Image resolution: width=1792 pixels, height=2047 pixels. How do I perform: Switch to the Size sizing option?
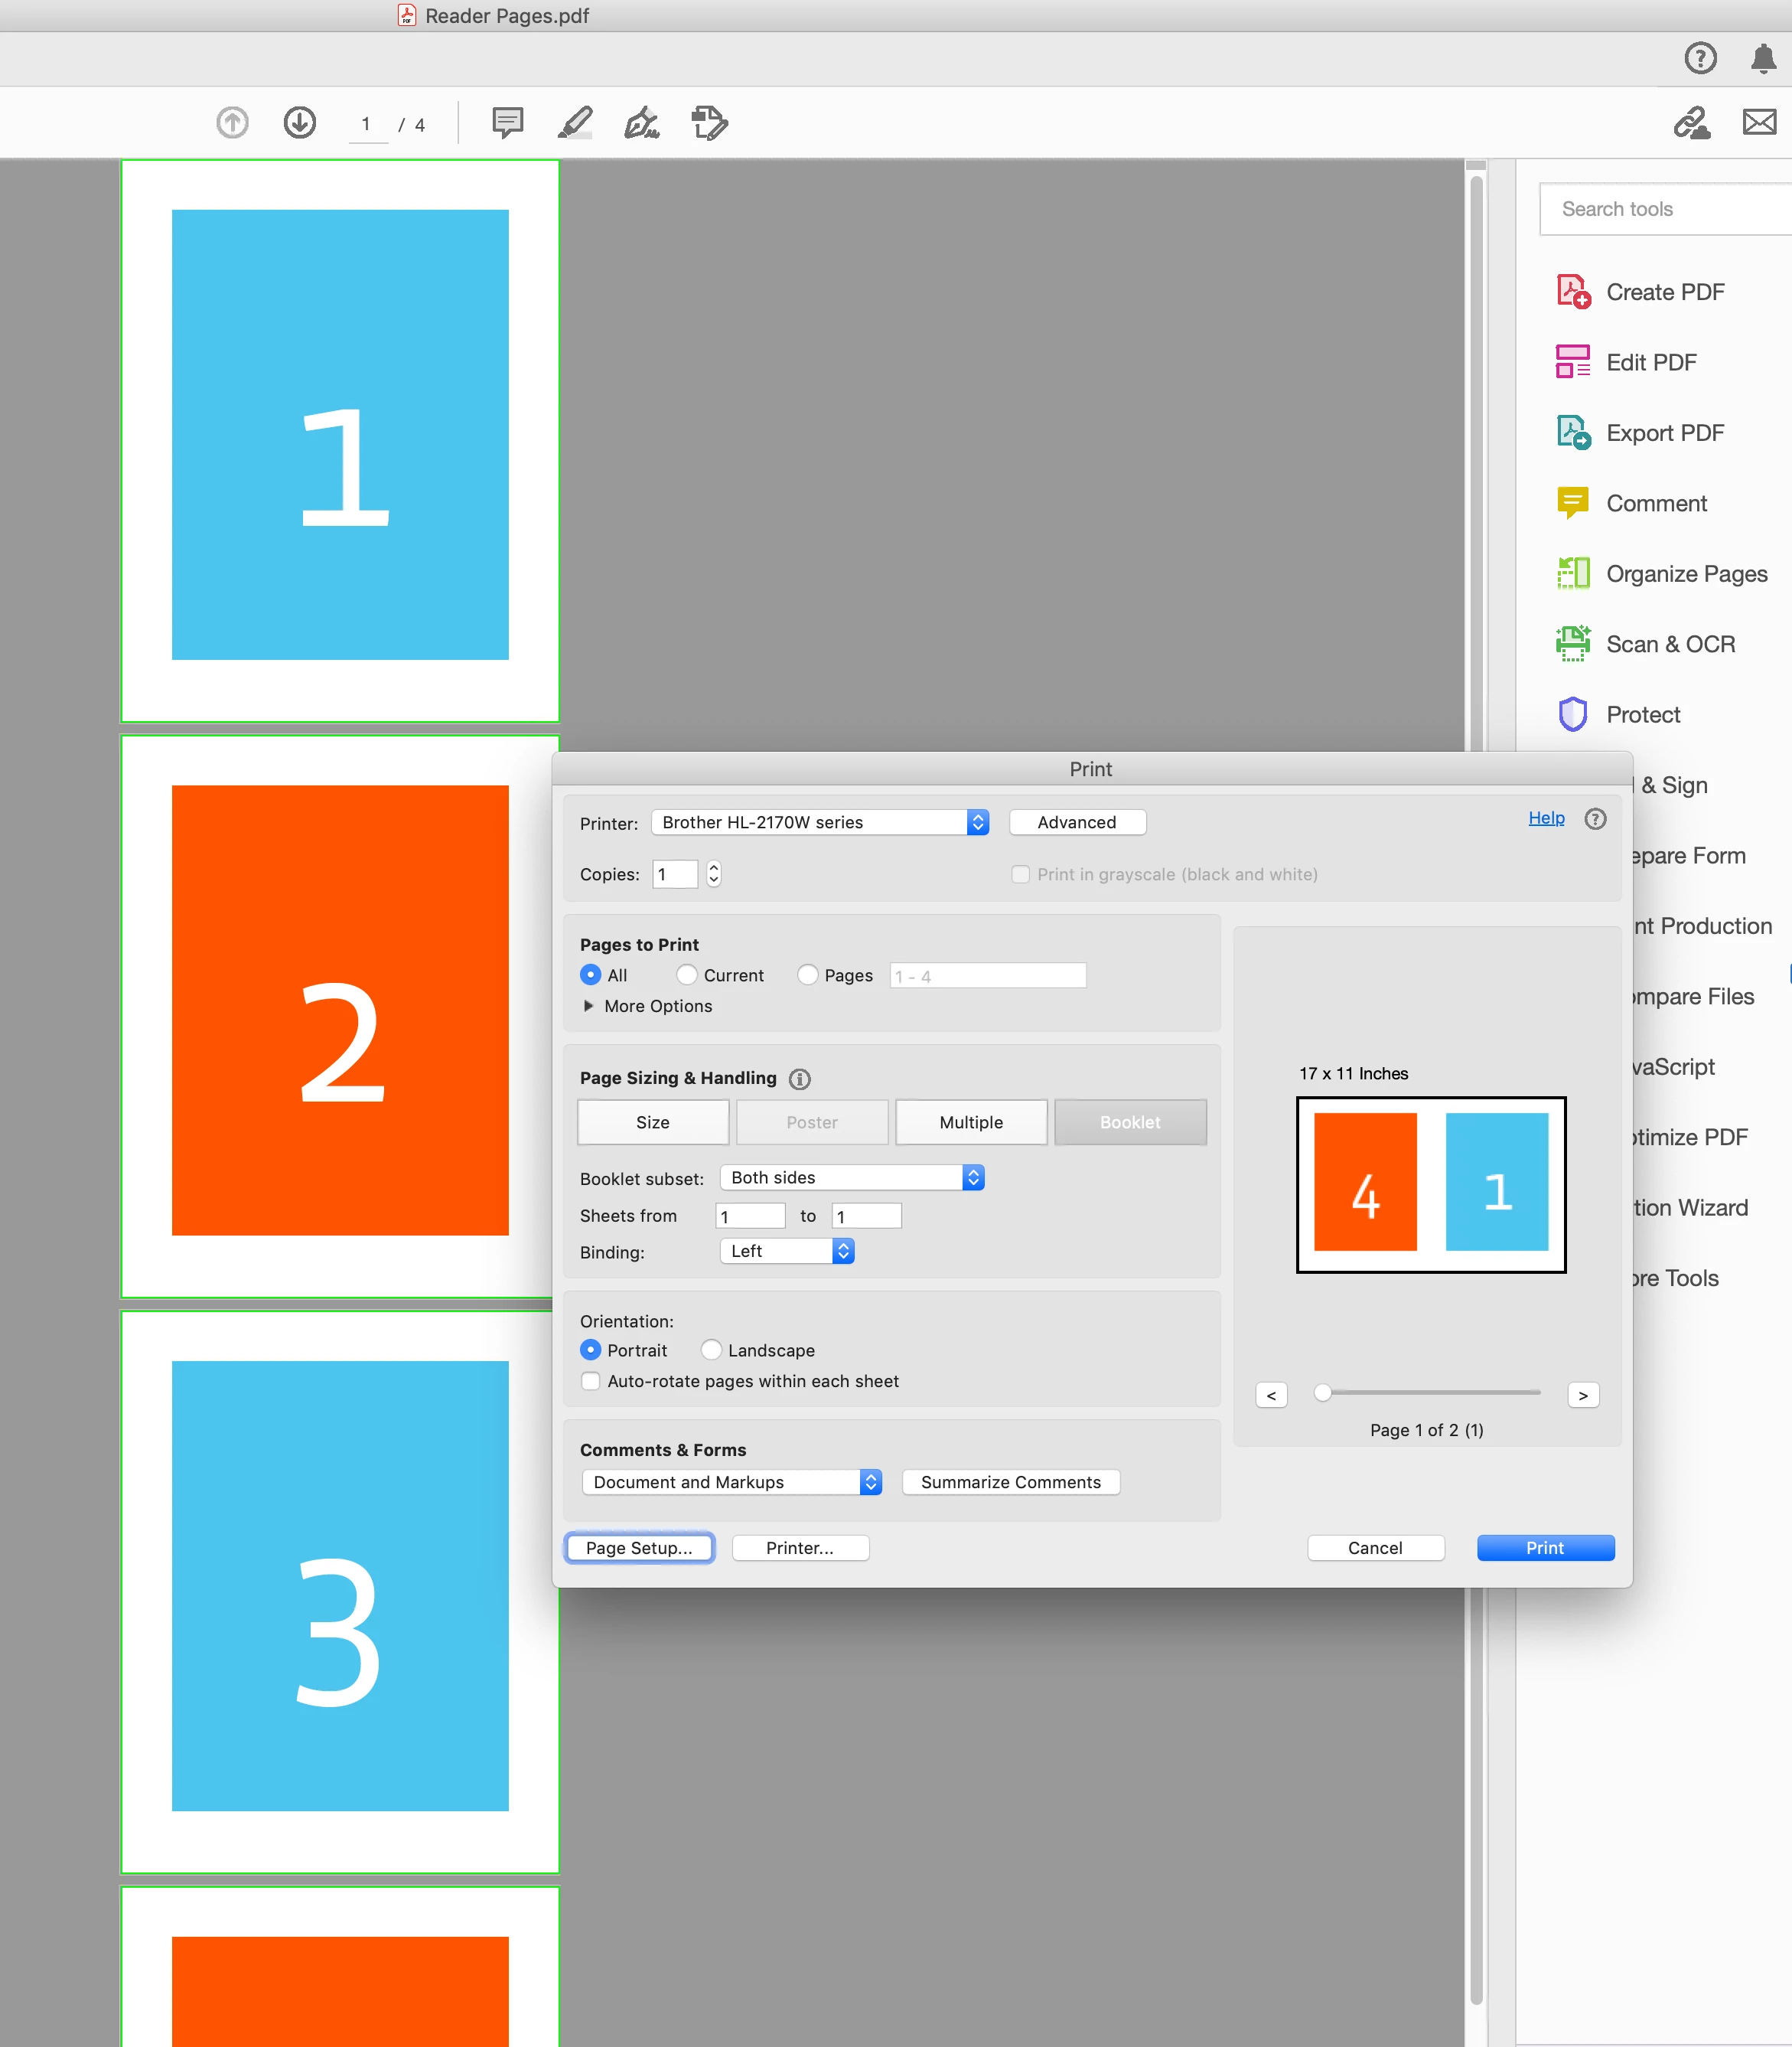tap(652, 1122)
